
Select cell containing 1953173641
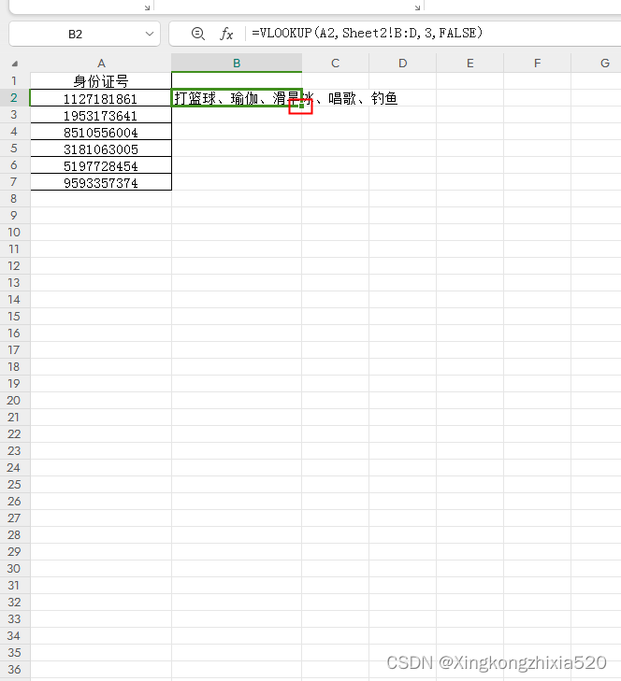(101, 115)
